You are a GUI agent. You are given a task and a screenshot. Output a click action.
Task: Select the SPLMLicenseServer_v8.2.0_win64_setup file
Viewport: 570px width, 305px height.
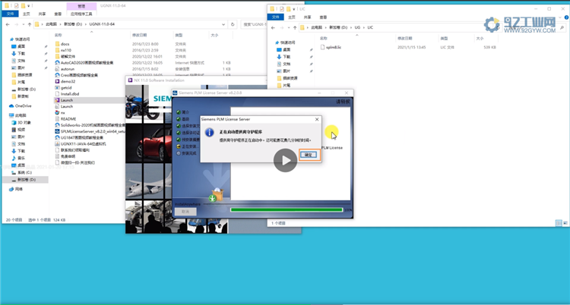[x=93, y=131]
